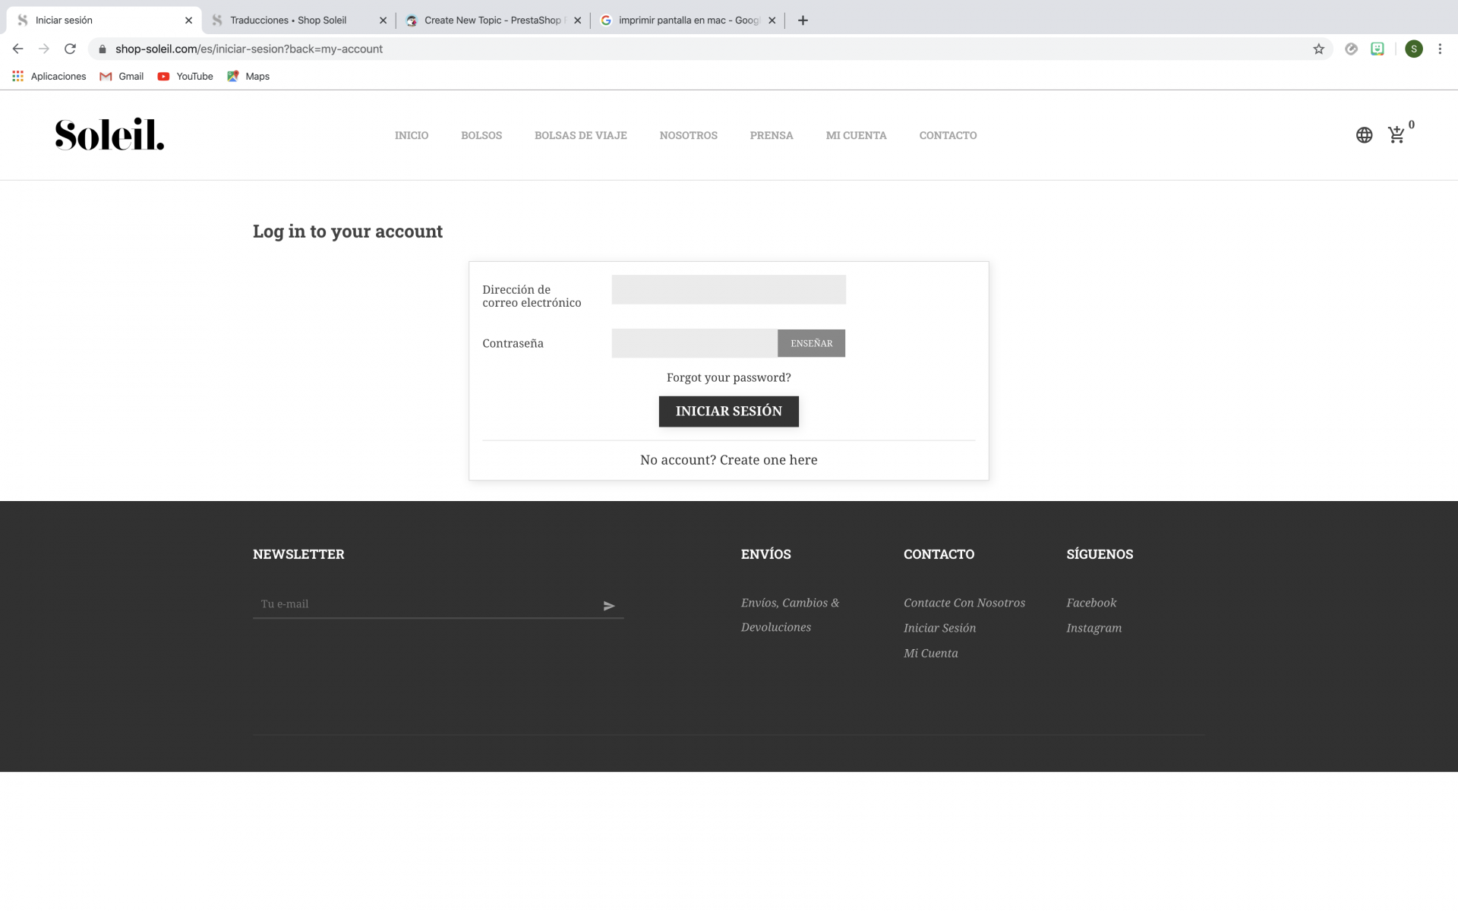Viewport: 1458px width, 911px height.
Task: Switch to Traducciones Shop Soleil tab
Action: click(289, 20)
